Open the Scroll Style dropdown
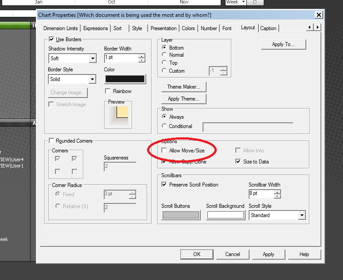 click(302, 215)
